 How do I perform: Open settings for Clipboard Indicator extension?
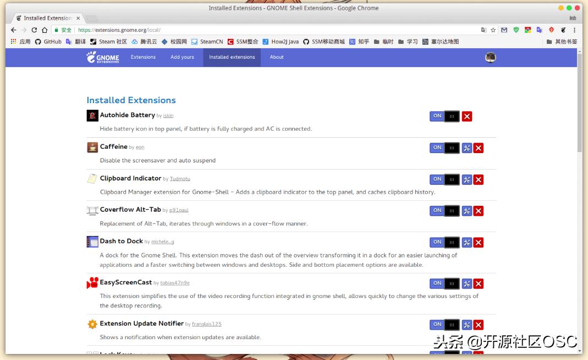click(x=466, y=179)
